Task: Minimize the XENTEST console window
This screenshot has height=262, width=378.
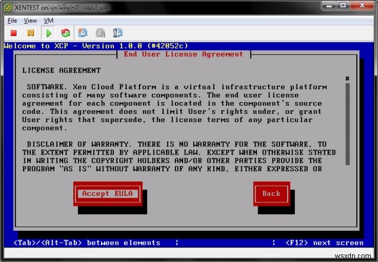Action: click(329, 5)
